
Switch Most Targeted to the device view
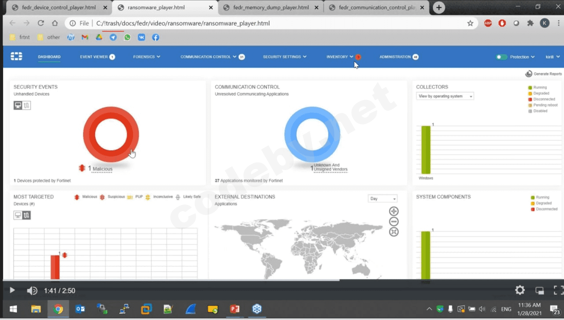[18, 215]
